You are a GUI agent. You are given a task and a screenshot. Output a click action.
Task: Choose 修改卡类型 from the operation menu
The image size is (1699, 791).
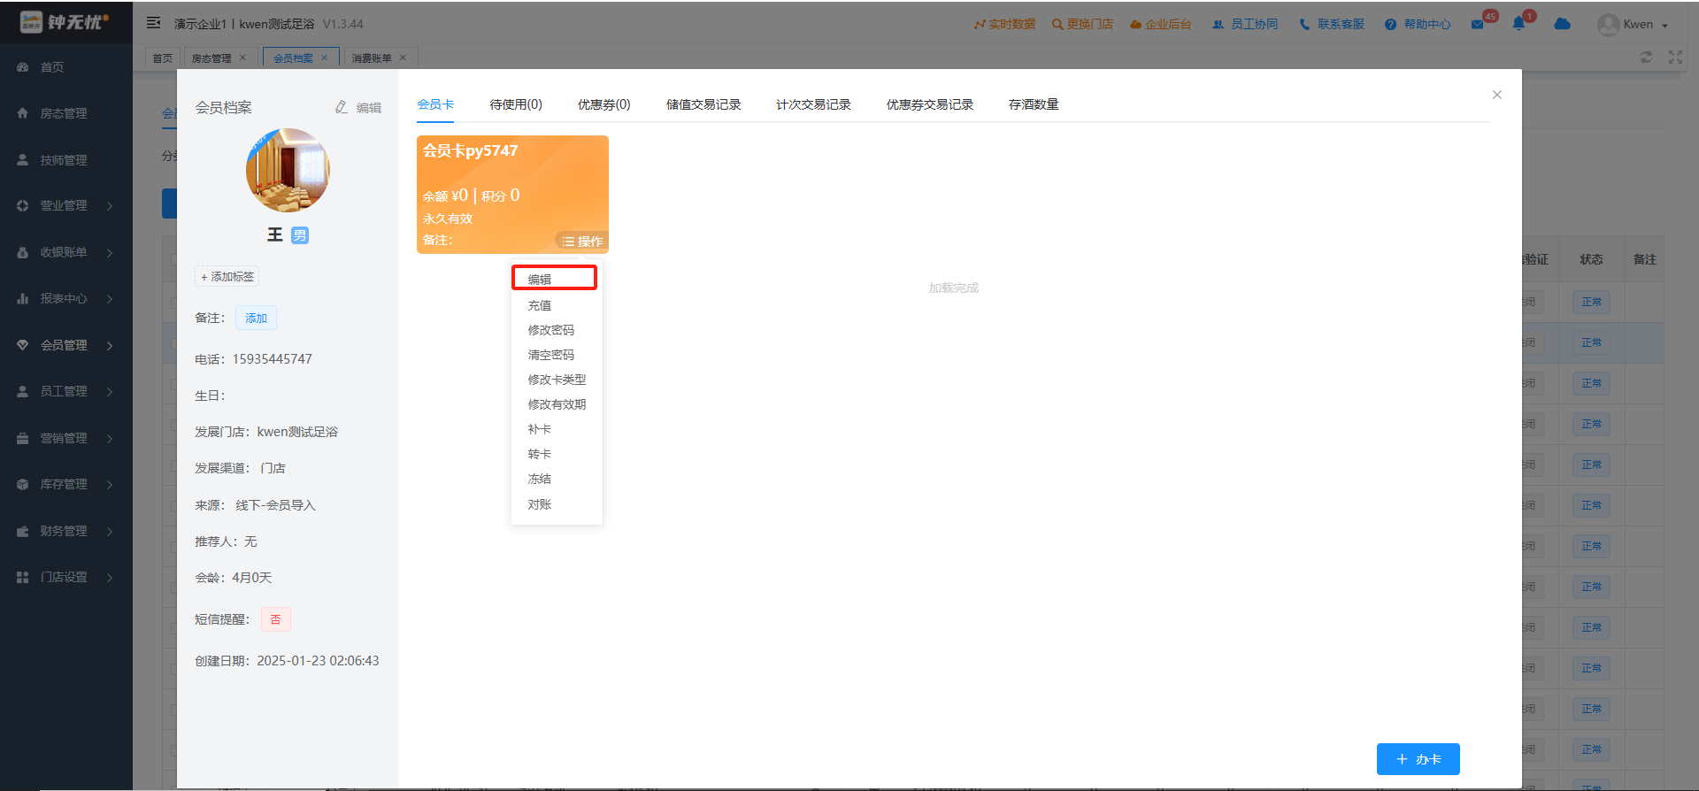coord(557,380)
